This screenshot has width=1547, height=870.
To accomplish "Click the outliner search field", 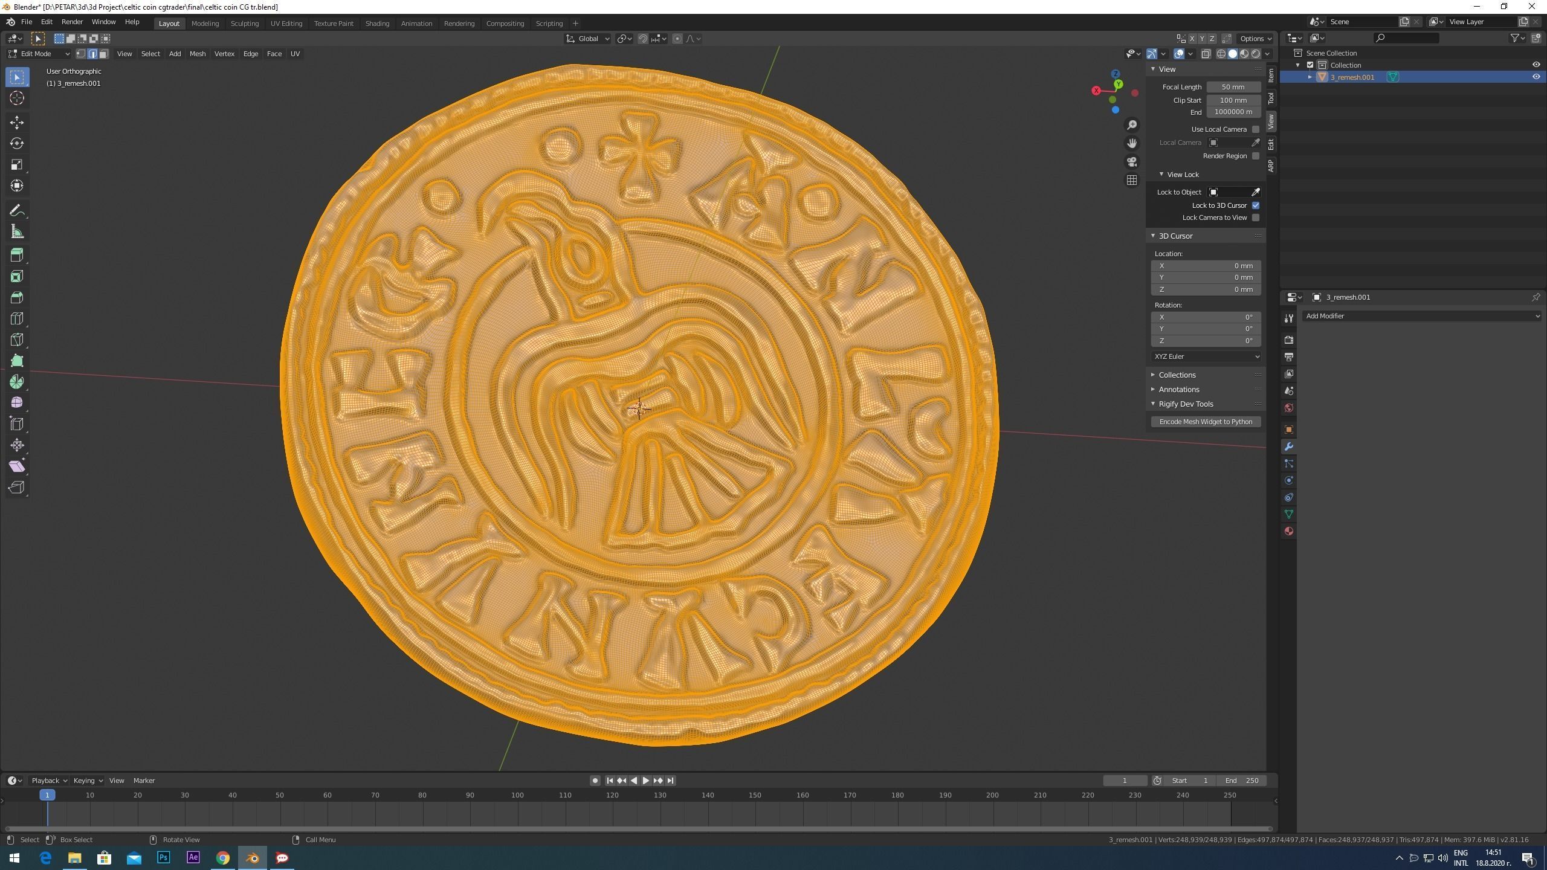I will [1406, 38].
